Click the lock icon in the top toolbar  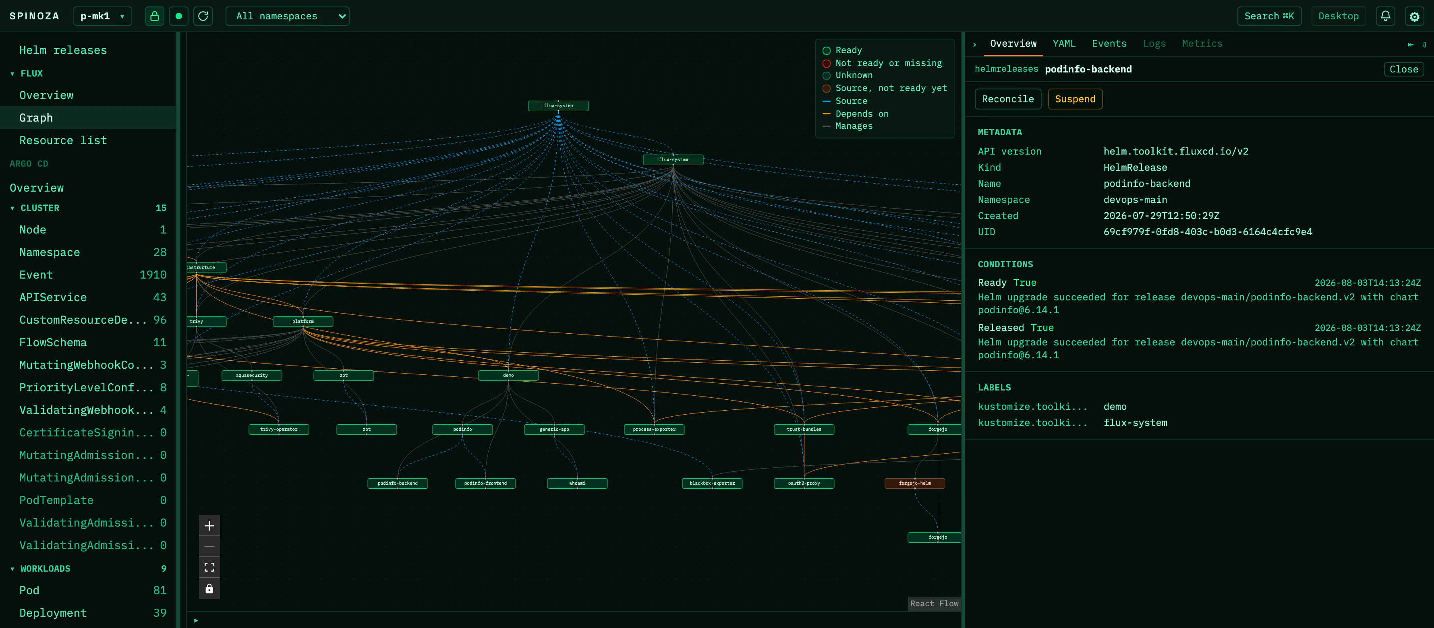click(154, 16)
